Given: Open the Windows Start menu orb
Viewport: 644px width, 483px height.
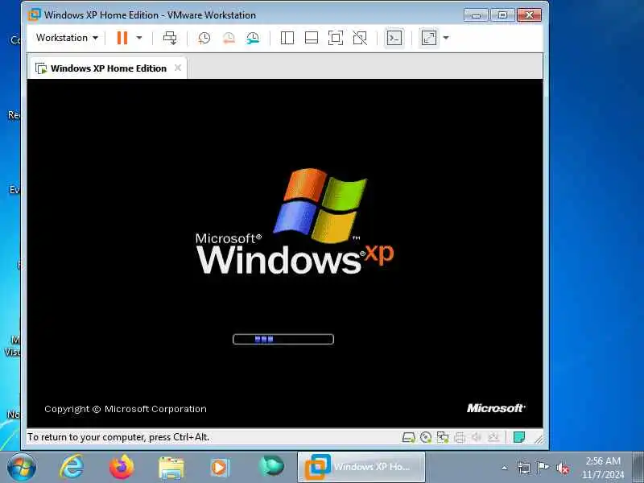Looking at the screenshot, I should [22, 468].
